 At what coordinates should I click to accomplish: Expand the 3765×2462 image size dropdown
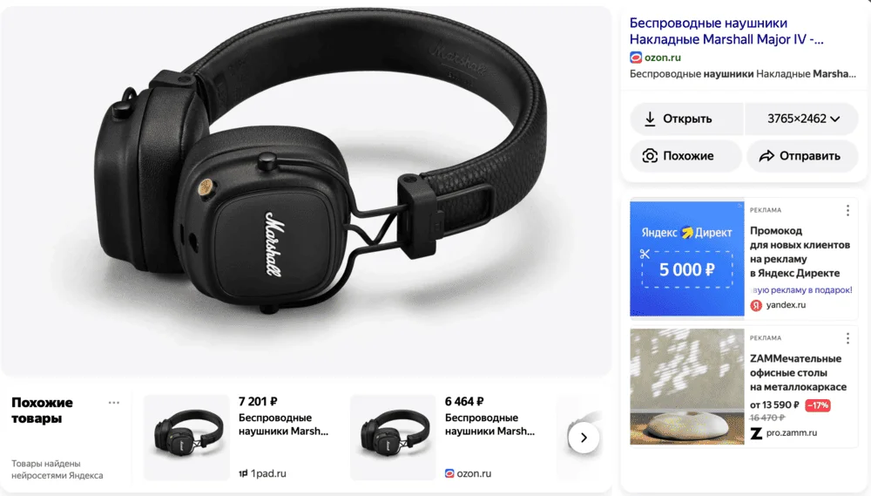[802, 119]
